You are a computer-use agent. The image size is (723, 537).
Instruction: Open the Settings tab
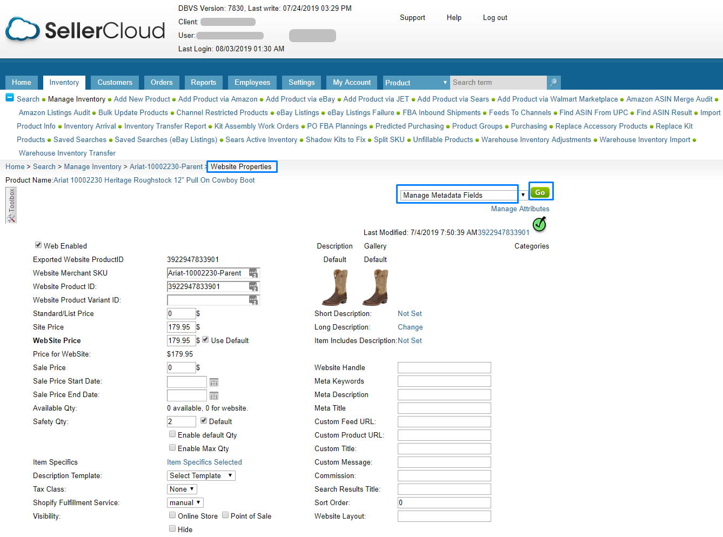302,83
